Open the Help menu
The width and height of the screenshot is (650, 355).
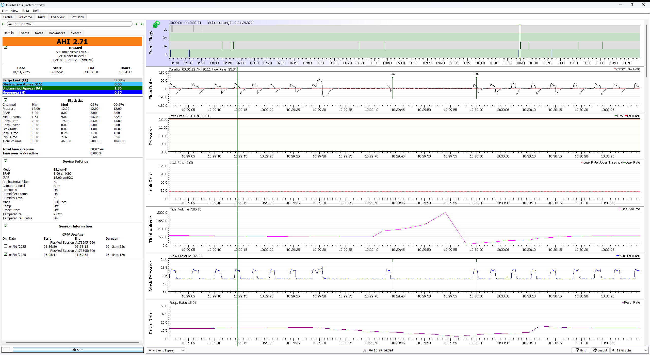[x=36, y=11]
